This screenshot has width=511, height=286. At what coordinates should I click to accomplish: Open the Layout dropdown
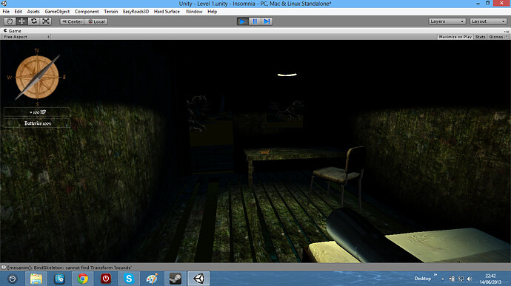[488, 21]
